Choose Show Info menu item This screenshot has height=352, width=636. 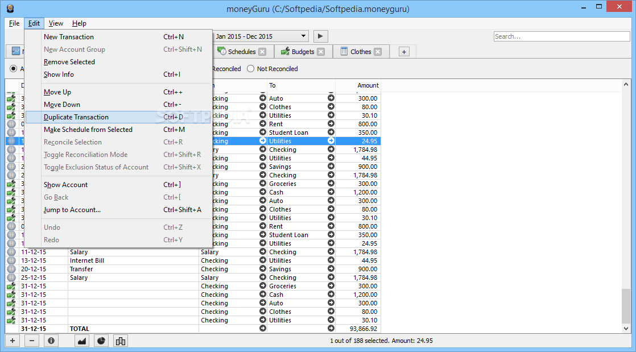(x=118, y=74)
